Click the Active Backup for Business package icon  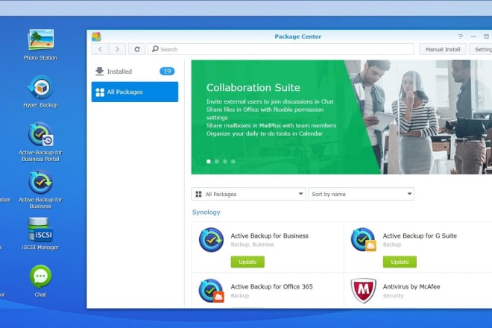point(211,240)
